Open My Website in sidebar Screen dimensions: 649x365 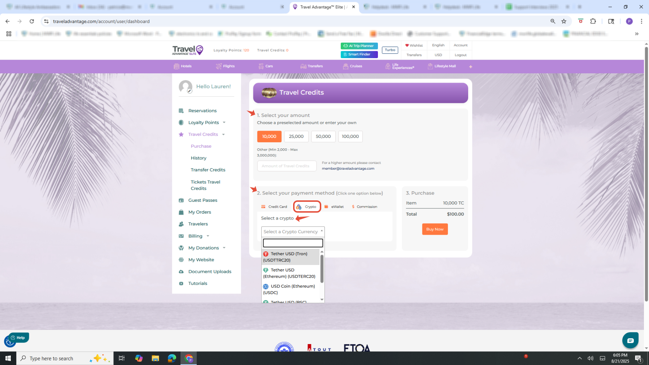201,260
